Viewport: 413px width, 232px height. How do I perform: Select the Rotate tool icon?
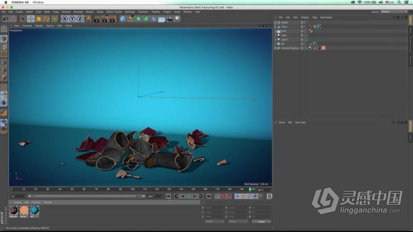46,19
